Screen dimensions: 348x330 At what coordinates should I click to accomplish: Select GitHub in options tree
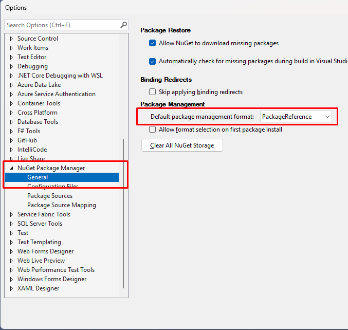27,140
